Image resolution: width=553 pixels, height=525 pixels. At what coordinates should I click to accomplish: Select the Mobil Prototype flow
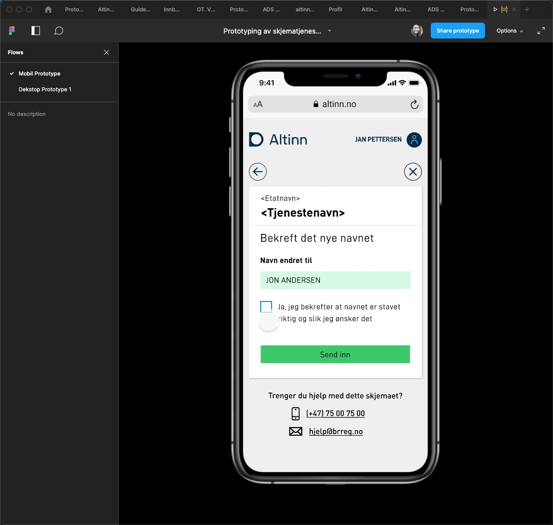click(x=39, y=74)
